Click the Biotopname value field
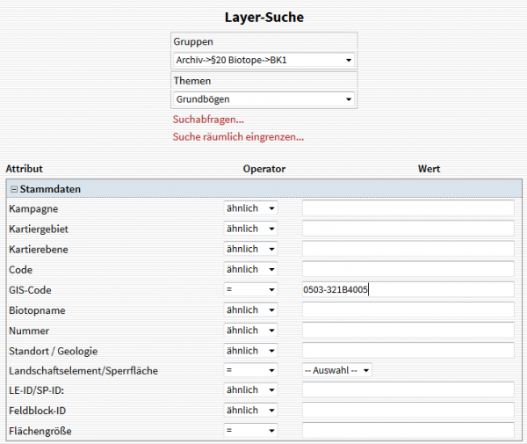Image resolution: width=527 pixels, height=444 pixels. (408, 310)
